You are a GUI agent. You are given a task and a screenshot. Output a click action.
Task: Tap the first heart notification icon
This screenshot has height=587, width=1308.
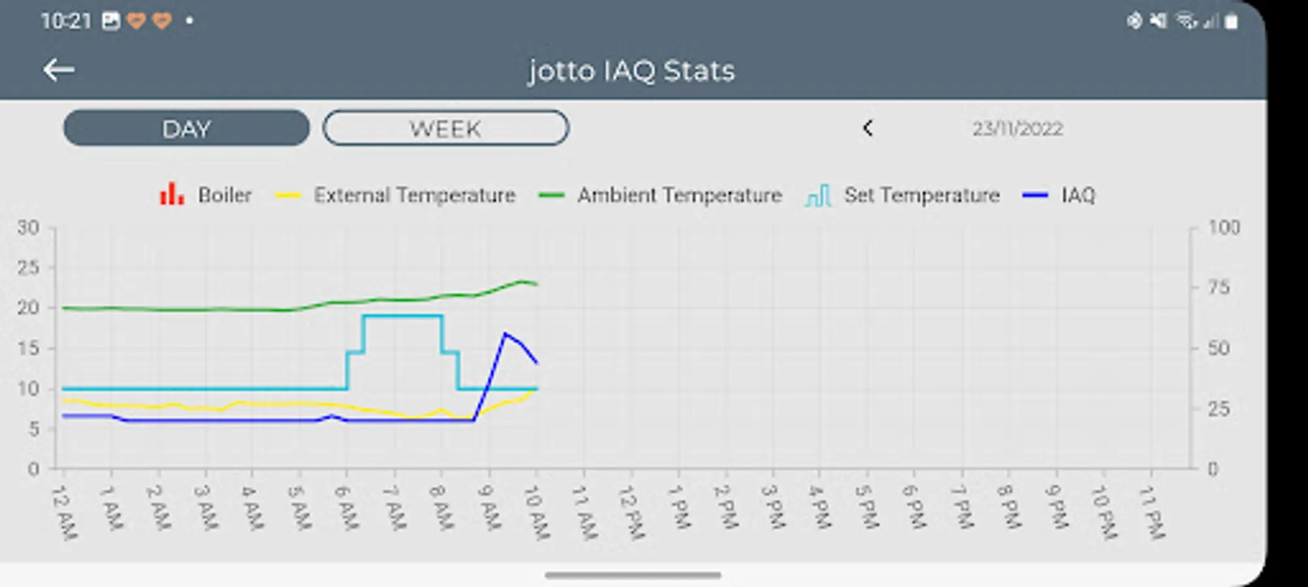136,22
